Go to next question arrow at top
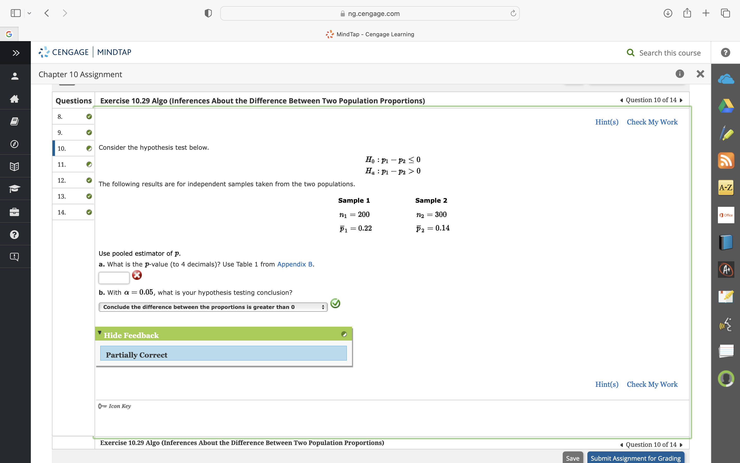Screen dimensions: 740x463 click(681, 100)
